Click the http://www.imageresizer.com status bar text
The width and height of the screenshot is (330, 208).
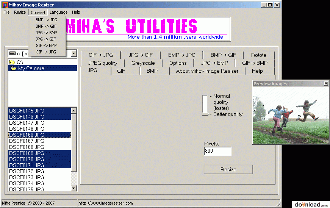pyautogui.click(x=106, y=203)
